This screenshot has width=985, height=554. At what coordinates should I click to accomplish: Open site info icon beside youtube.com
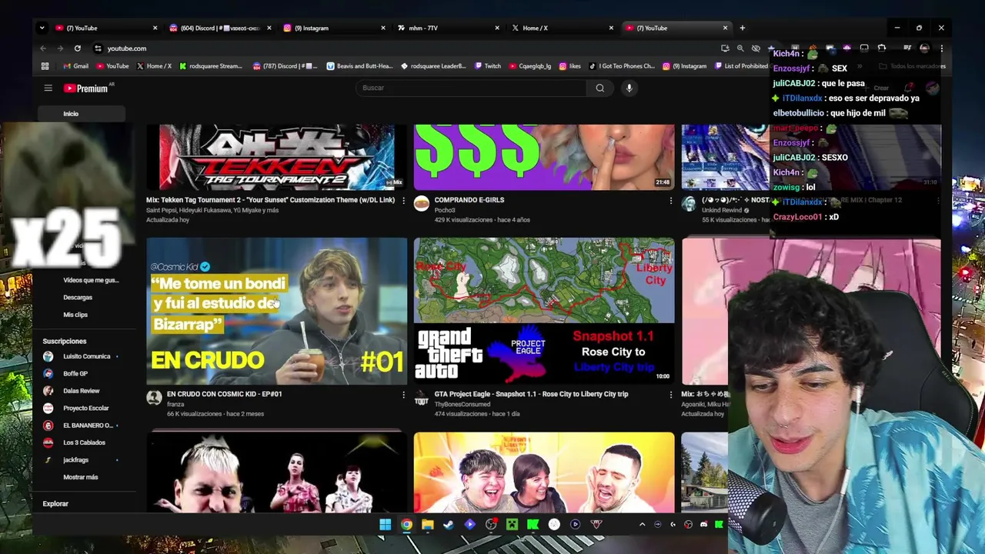pyautogui.click(x=98, y=48)
